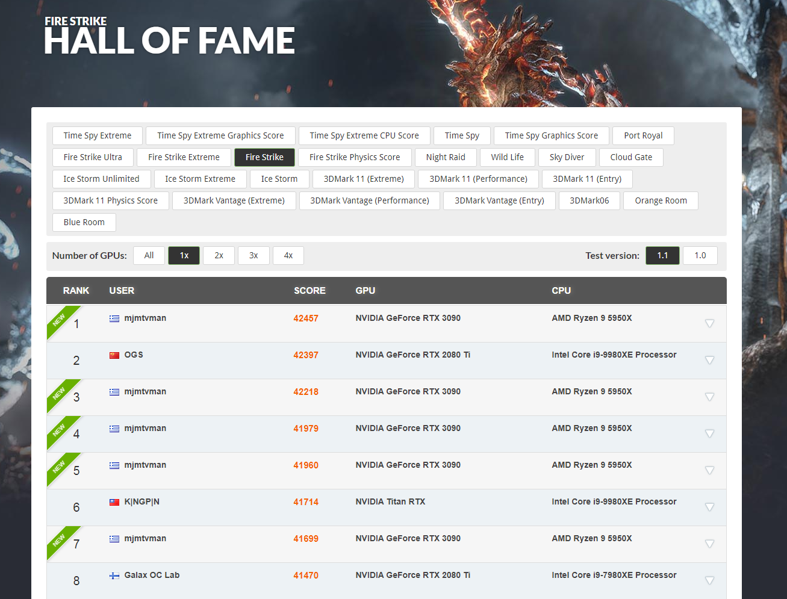This screenshot has height=599, width=787.
Task: Click the Finland flag beside Galax OC Lab
Action: coord(114,576)
